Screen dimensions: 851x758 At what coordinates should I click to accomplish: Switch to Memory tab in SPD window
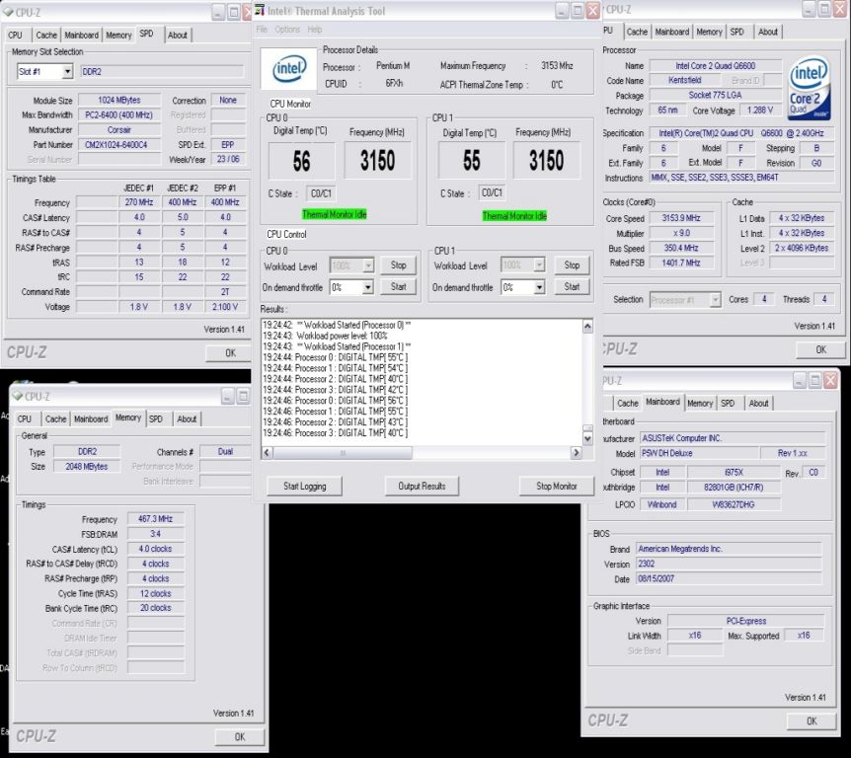coord(118,35)
